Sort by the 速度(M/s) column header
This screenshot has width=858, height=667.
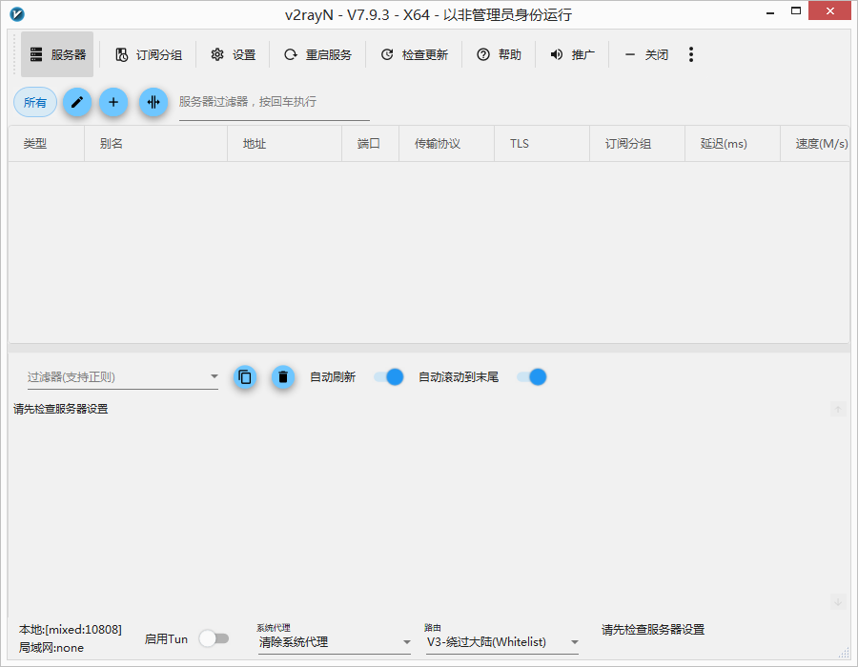tap(815, 144)
